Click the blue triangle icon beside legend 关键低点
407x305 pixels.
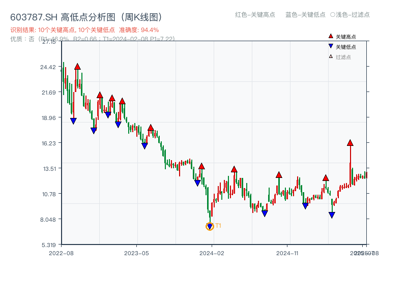pos(331,47)
